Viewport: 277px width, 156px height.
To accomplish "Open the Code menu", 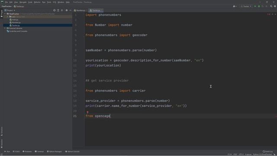I will [30, 2].
